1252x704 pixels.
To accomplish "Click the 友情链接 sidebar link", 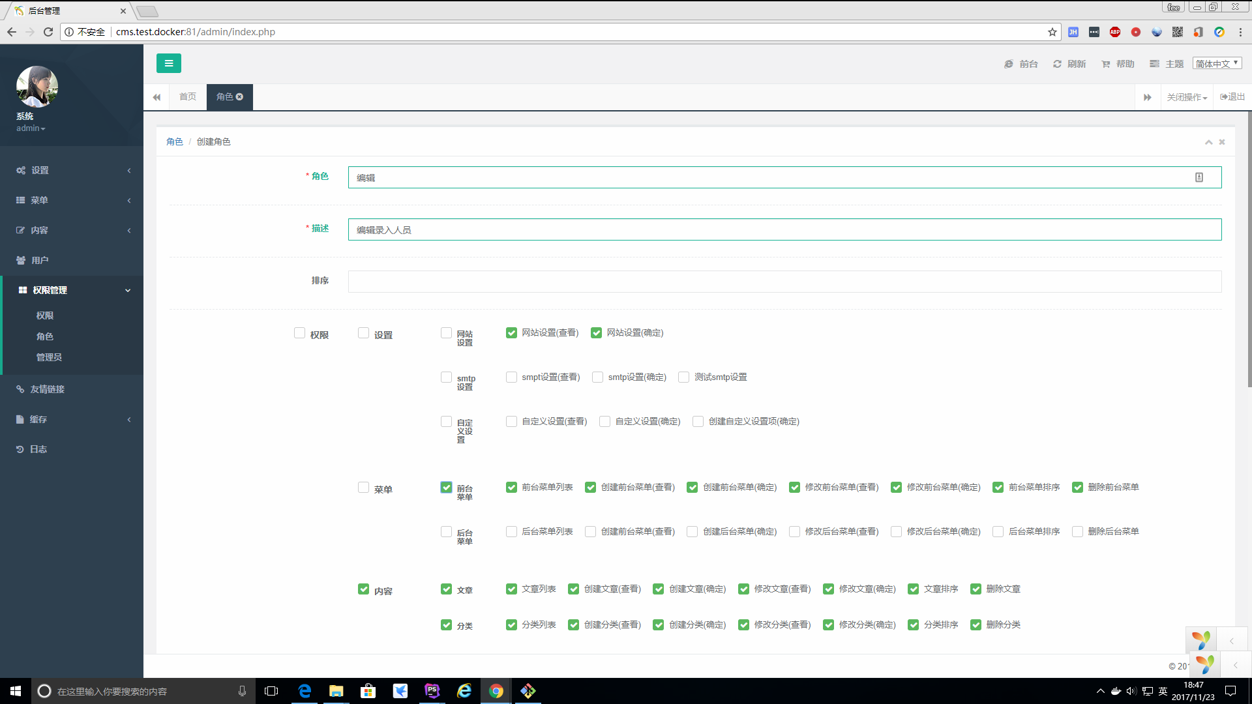I will (47, 389).
